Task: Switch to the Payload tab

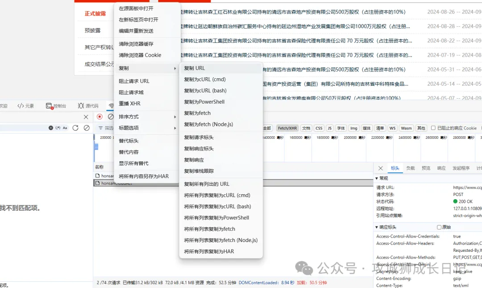Action: coord(410,168)
